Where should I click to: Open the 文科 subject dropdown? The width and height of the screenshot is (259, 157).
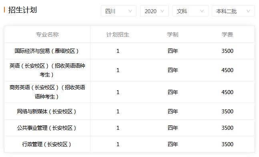(x=191, y=11)
